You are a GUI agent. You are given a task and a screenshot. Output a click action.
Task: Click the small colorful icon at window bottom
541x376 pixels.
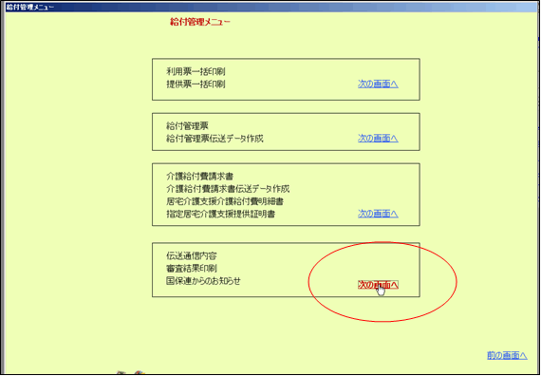tap(139, 373)
